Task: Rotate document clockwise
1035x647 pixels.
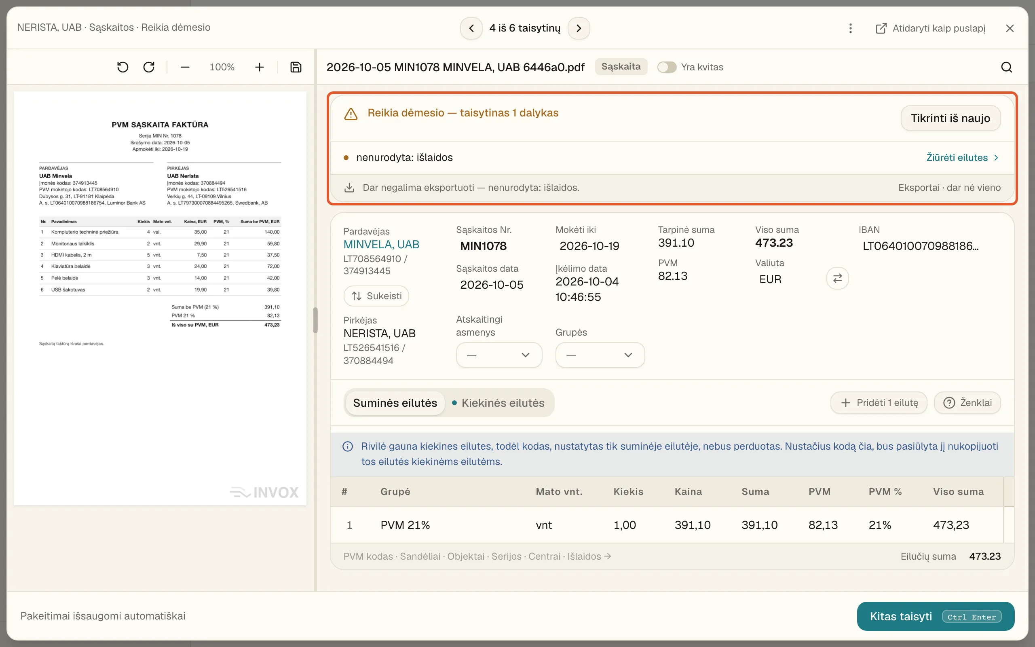Action: (x=149, y=67)
